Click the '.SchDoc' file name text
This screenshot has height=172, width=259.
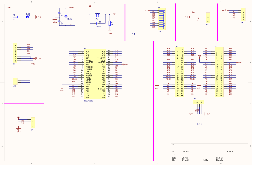206,160
